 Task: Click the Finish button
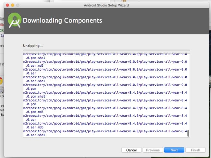[195, 150]
